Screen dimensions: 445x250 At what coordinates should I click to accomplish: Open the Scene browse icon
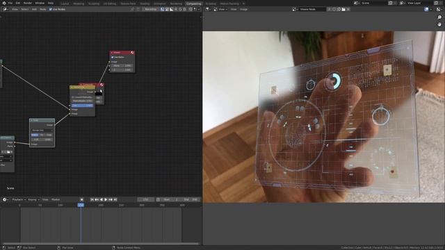click(357, 3)
